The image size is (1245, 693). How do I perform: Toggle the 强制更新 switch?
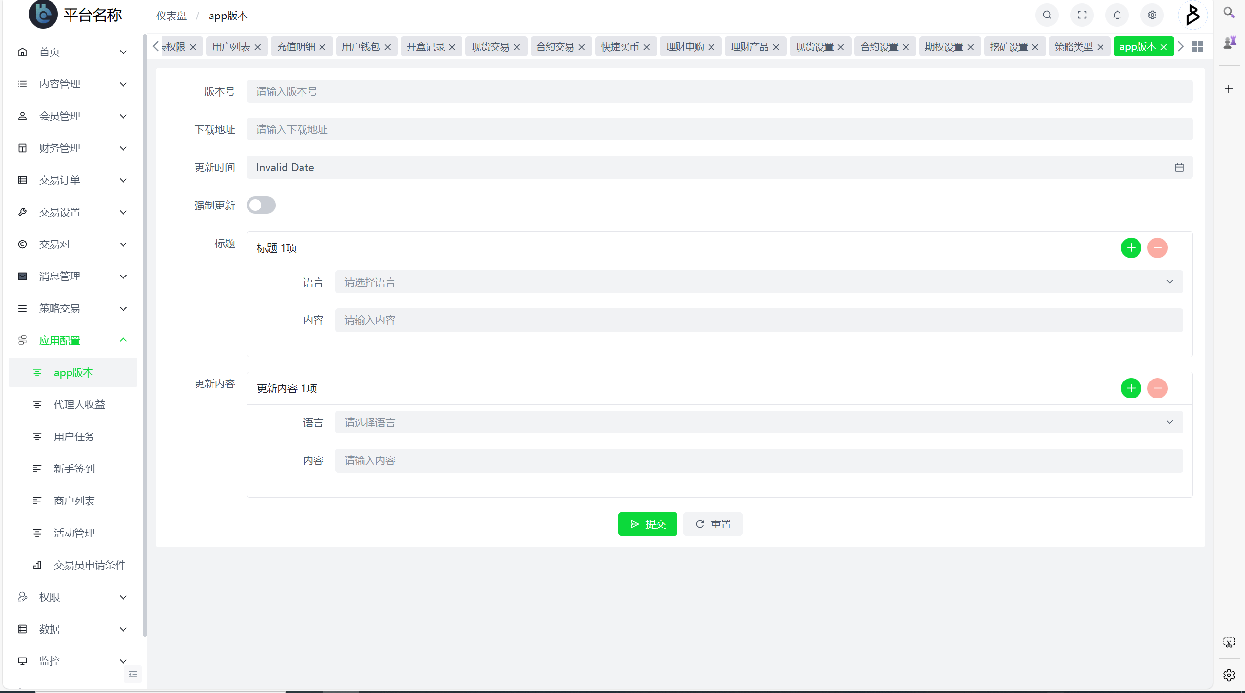pyautogui.click(x=261, y=205)
